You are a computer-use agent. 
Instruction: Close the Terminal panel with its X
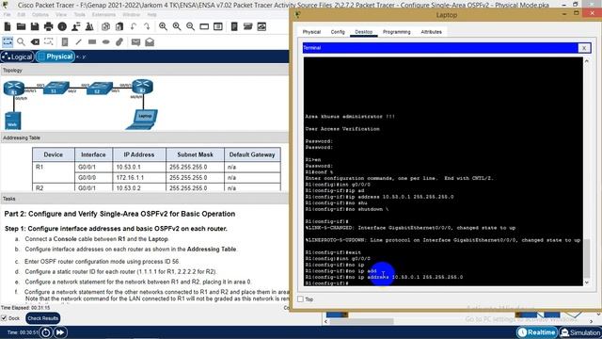pyautogui.click(x=584, y=48)
